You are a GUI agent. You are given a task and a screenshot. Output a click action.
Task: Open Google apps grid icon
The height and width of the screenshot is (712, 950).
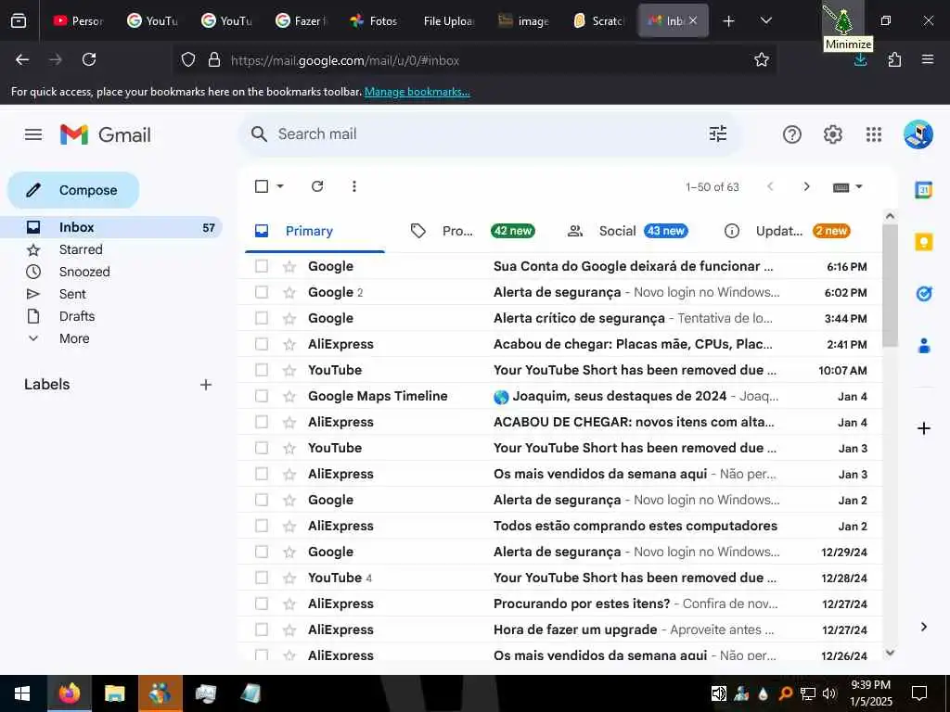click(874, 134)
